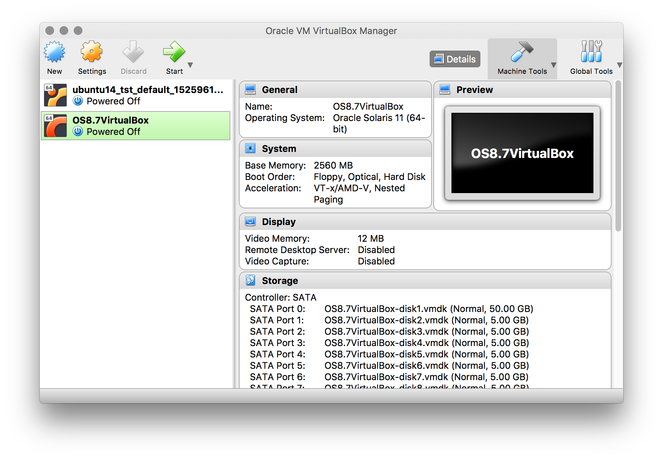The height and width of the screenshot is (460, 663).
Task: Select the OS8.7VirtualBox VM entry
Action: 136,126
